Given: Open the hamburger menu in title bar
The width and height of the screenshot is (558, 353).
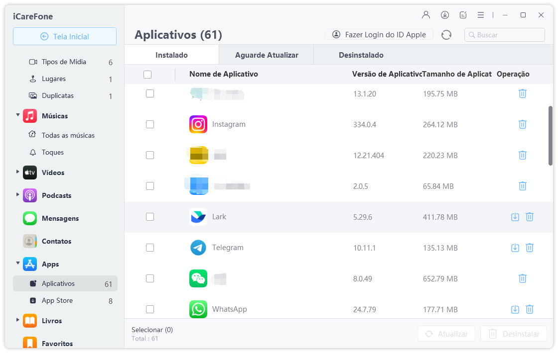Looking at the screenshot, I should 481,15.
